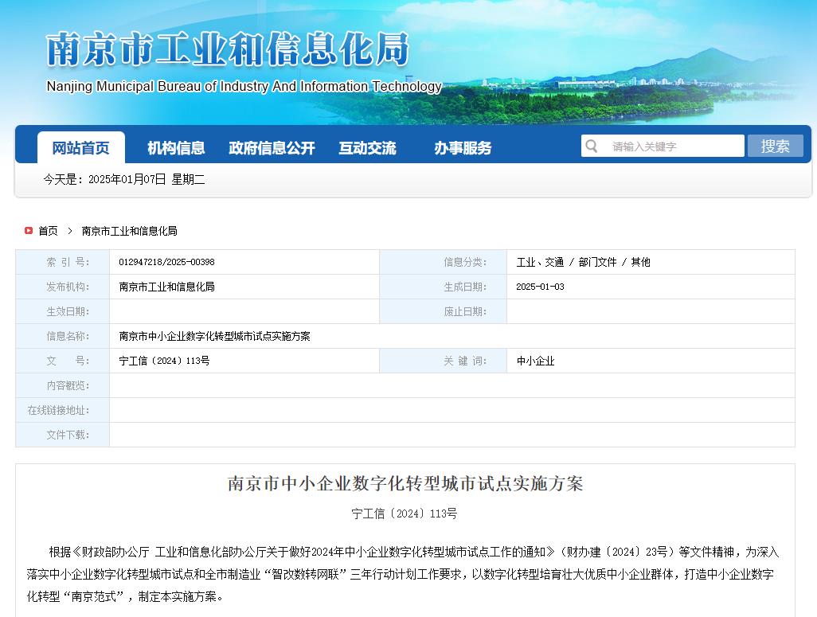Click the paragraph line beginning 落实中小企业数字化转型

tap(401, 574)
